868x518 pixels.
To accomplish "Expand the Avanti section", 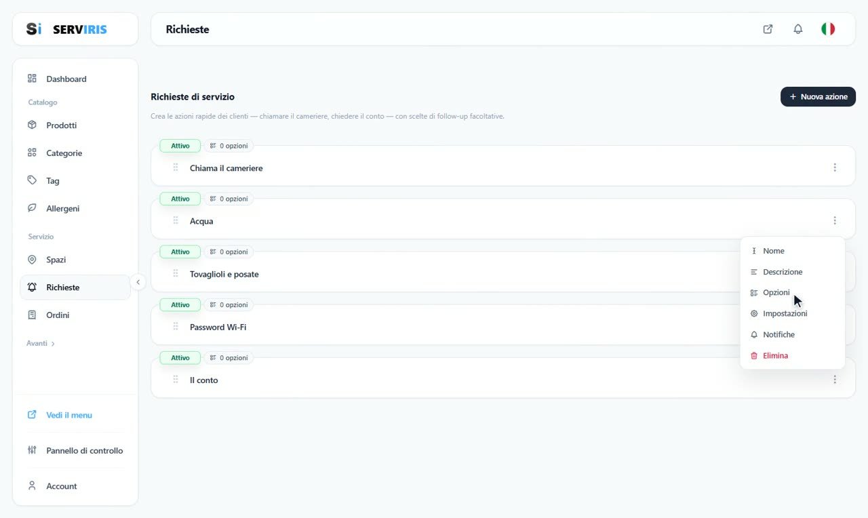I will pos(41,343).
